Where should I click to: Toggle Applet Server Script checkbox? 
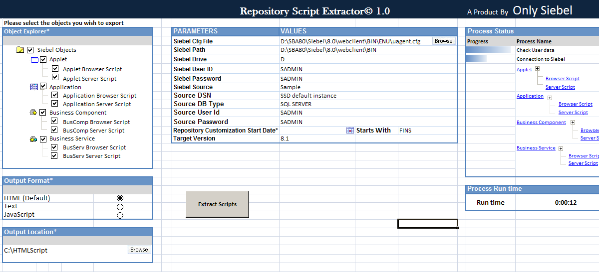[x=55, y=77]
